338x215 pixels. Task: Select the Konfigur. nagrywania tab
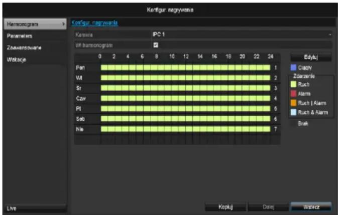click(94, 23)
